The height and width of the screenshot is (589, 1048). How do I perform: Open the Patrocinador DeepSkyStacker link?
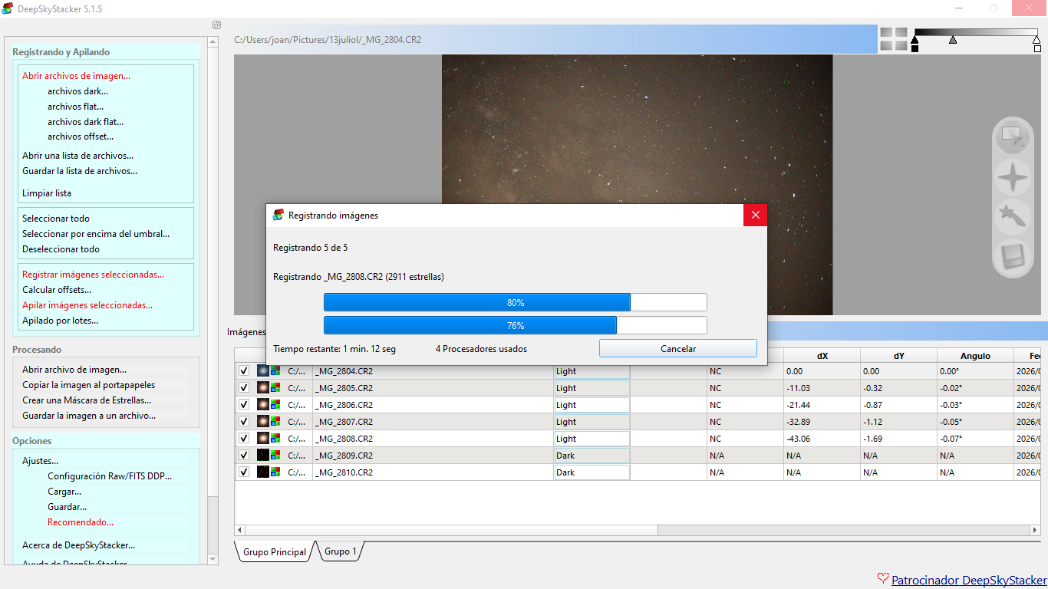969,581
